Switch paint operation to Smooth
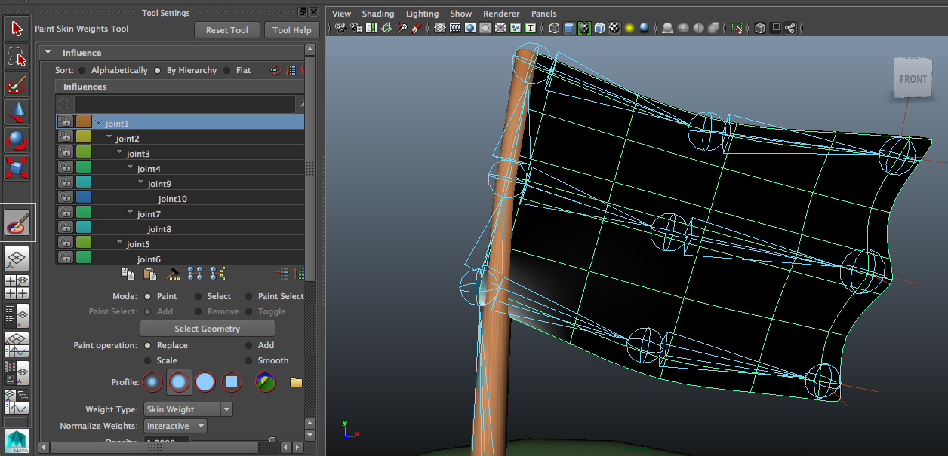 (250, 360)
